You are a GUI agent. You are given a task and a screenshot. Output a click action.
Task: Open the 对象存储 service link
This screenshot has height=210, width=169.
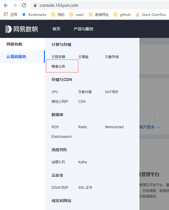coord(112,57)
